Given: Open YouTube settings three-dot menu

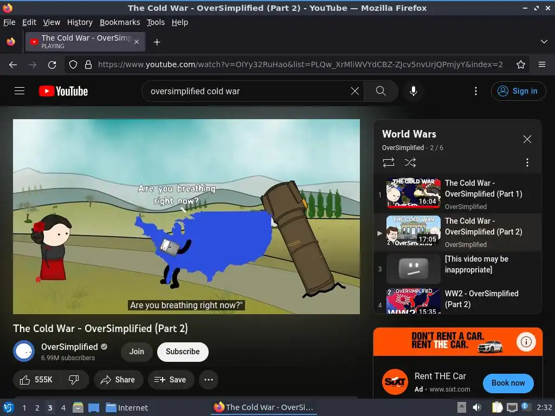Looking at the screenshot, I should point(476,91).
